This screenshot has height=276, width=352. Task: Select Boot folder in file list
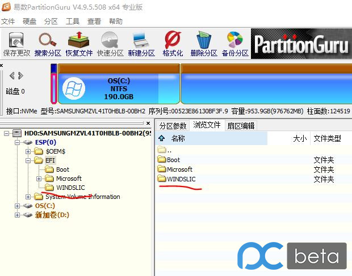[x=169, y=160]
